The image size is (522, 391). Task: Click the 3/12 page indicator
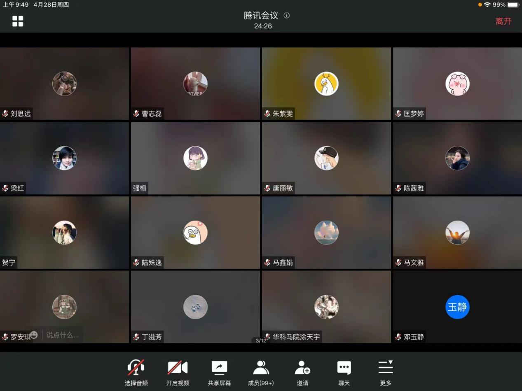[261, 341]
